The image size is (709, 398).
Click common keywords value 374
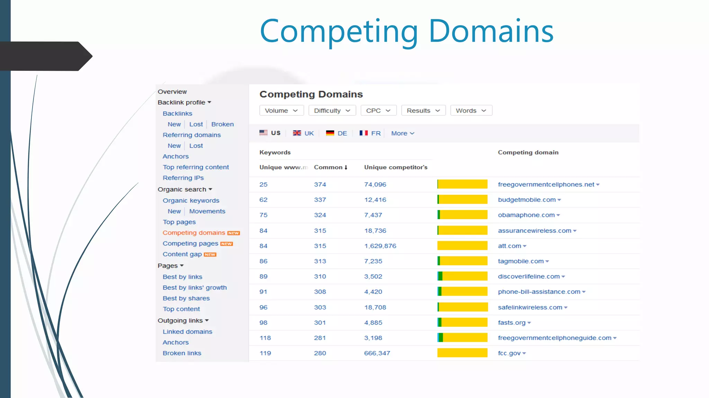[x=320, y=184]
